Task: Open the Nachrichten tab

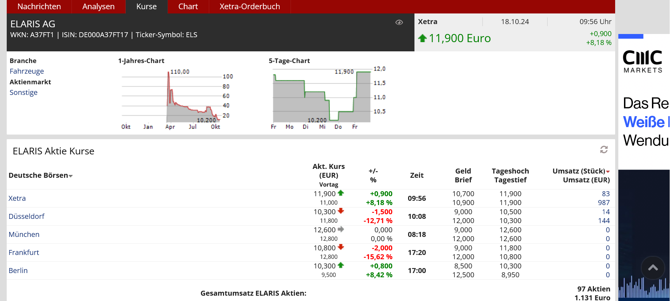Action: (x=39, y=7)
